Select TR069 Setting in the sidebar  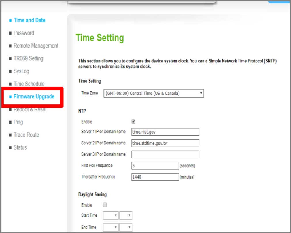point(28,58)
